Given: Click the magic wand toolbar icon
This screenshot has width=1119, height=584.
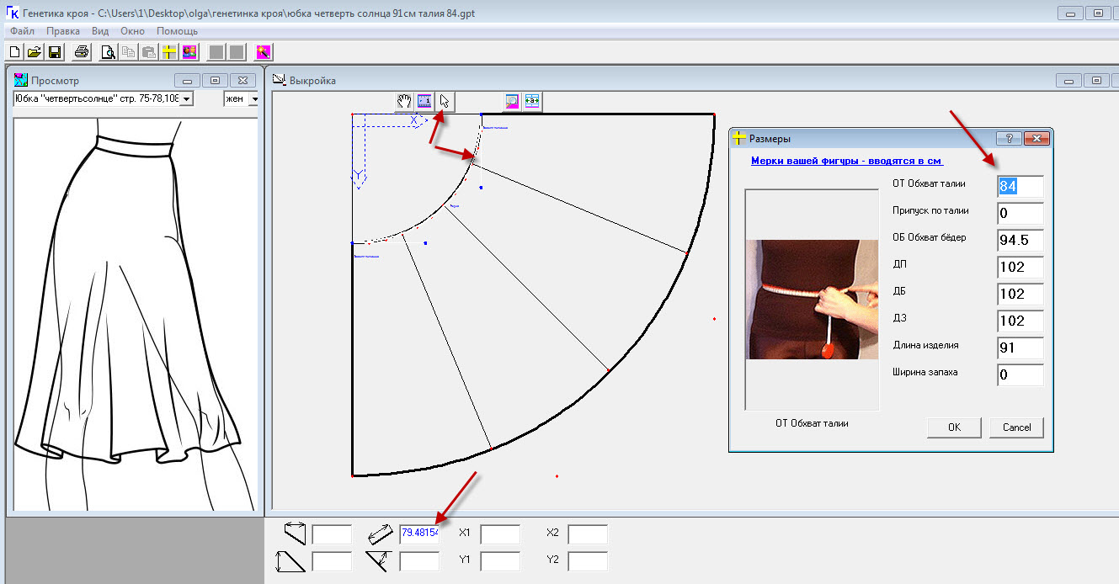Looking at the screenshot, I should pyautogui.click(x=264, y=52).
